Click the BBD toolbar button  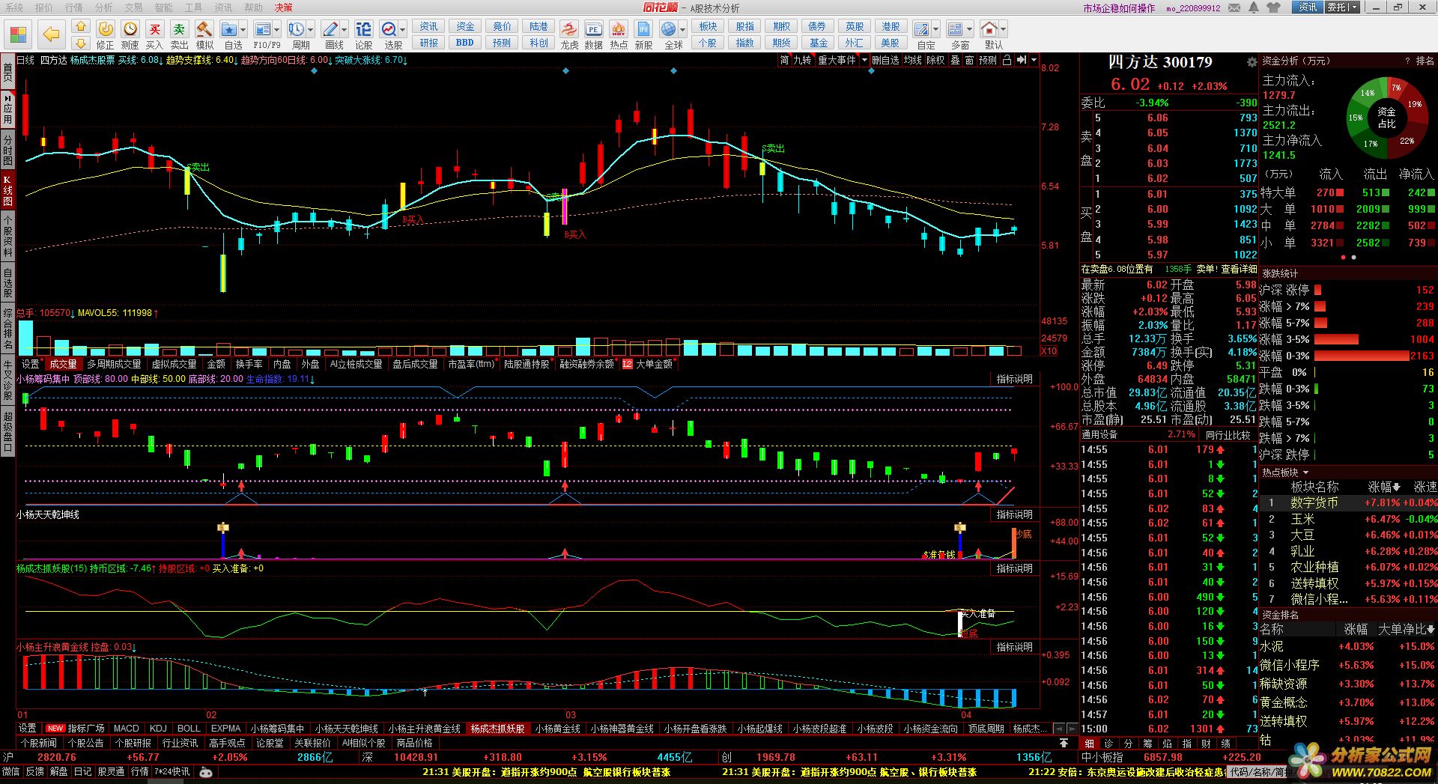tap(465, 43)
